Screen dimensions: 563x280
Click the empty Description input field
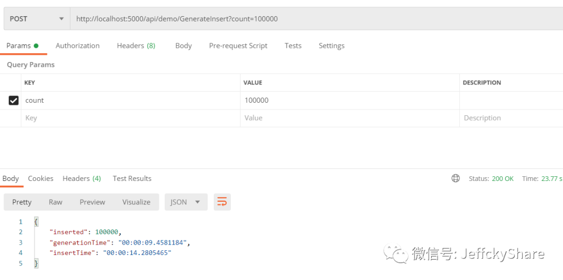coord(511,118)
